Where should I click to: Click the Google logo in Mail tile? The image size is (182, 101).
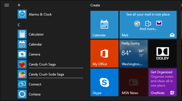tap(137, 24)
